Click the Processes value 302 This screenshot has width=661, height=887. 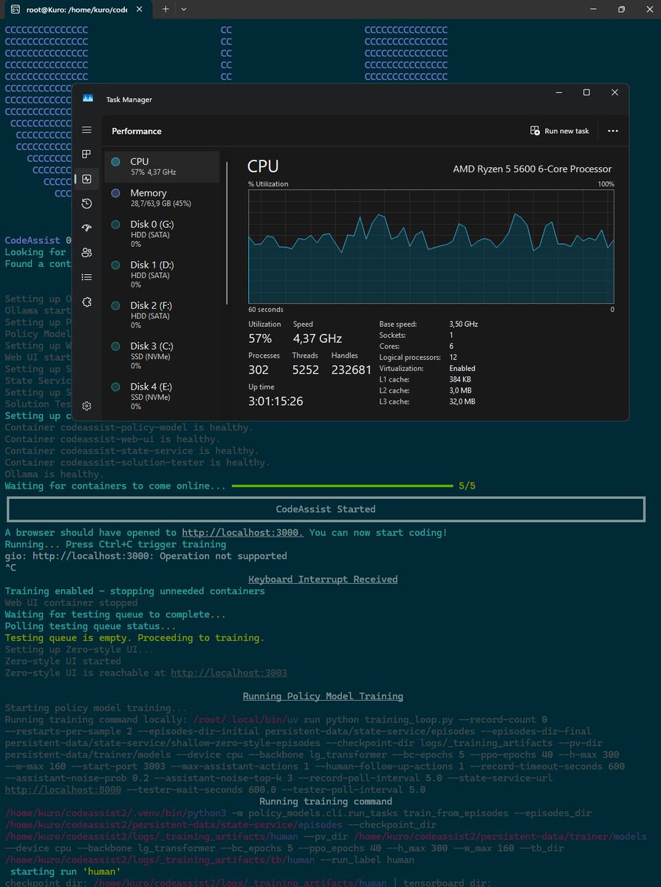pos(258,370)
